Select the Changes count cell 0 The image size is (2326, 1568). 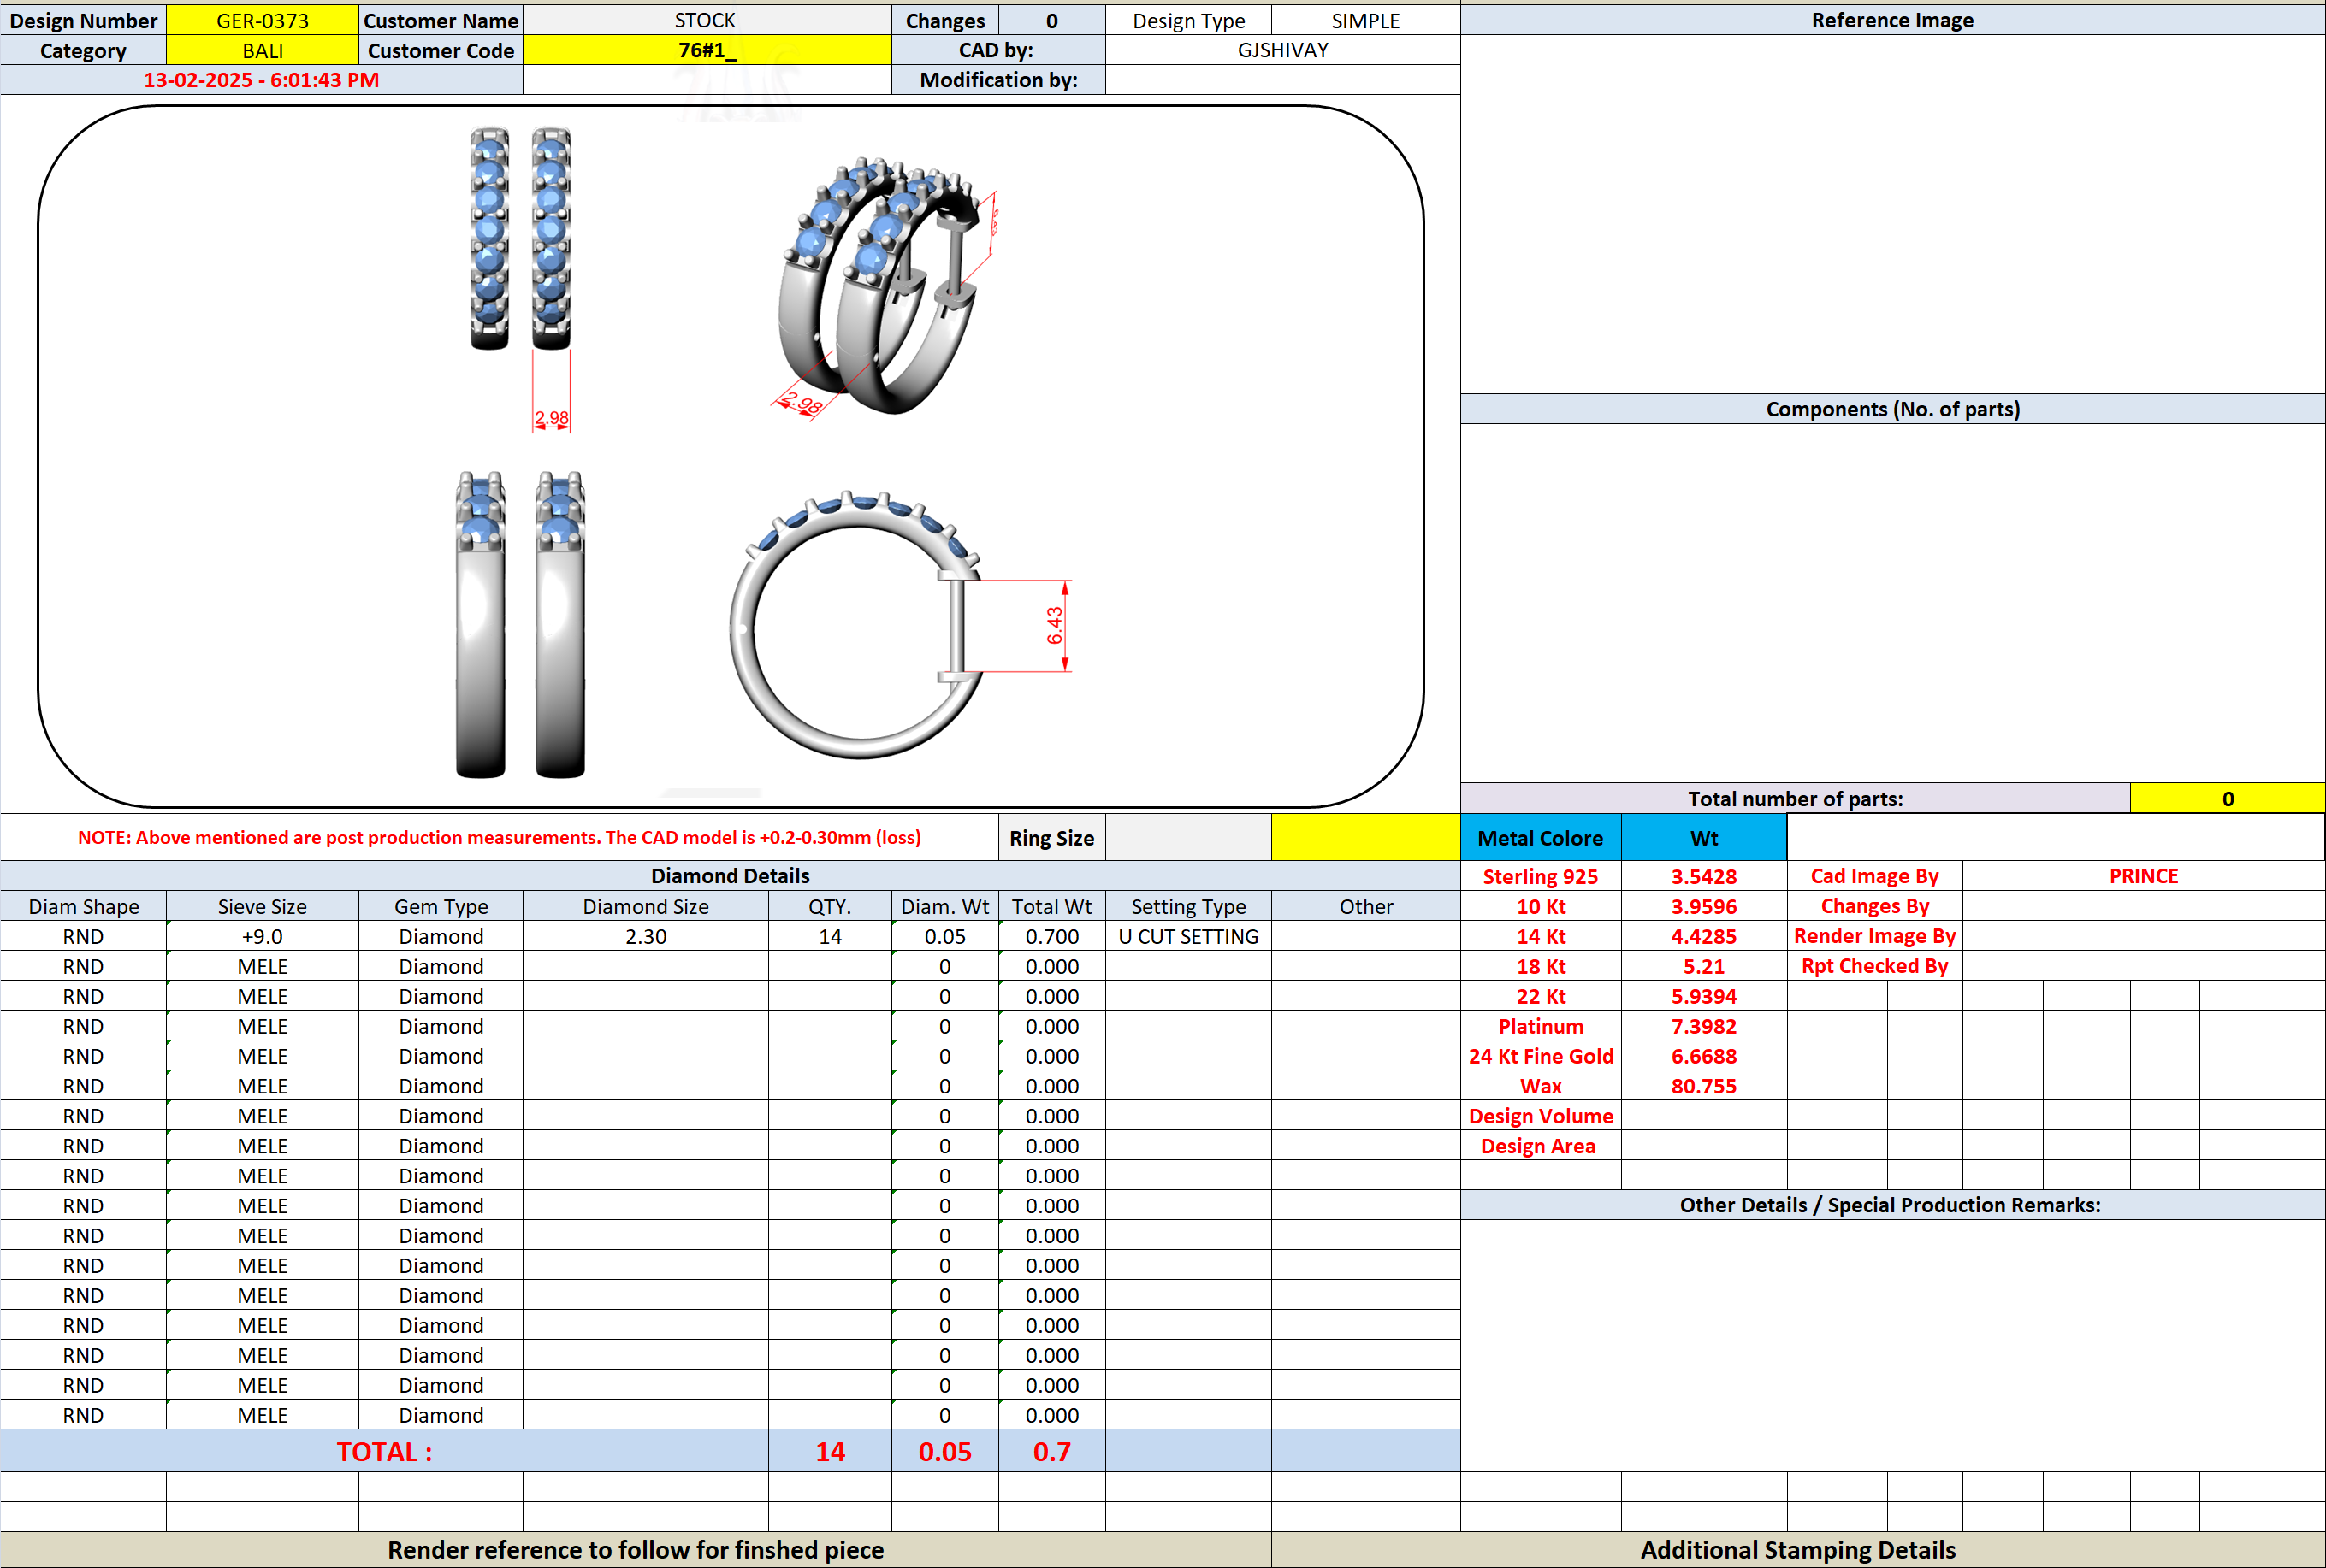click(x=1051, y=20)
